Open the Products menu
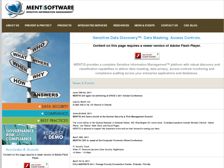Screen dimensions: 224x168 (64, 26)
